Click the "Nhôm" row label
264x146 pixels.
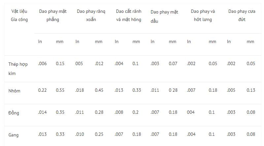14,91
